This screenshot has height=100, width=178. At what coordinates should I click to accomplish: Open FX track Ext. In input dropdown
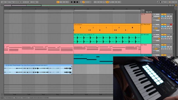coord(156,14)
